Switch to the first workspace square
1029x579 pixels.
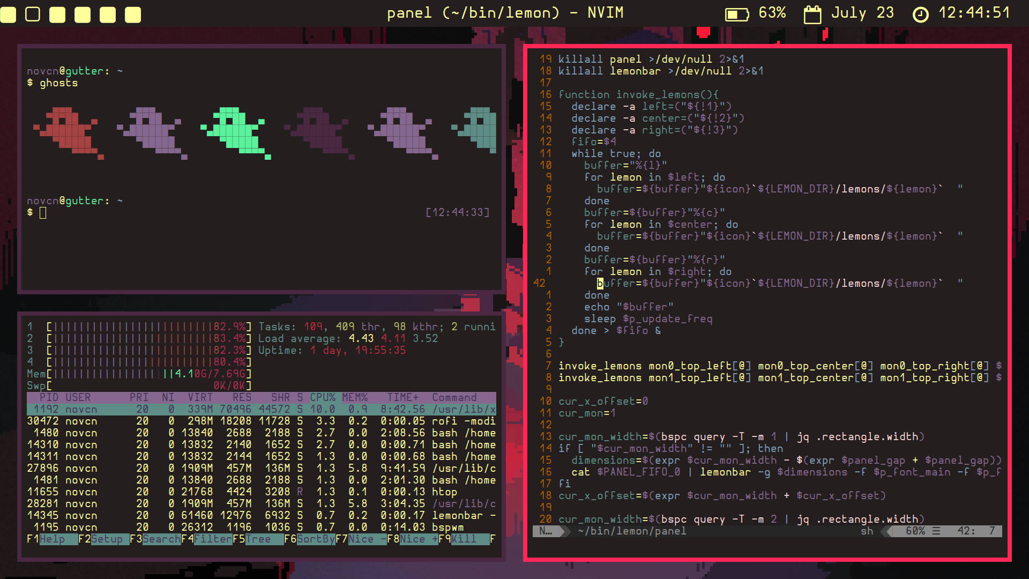8,14
